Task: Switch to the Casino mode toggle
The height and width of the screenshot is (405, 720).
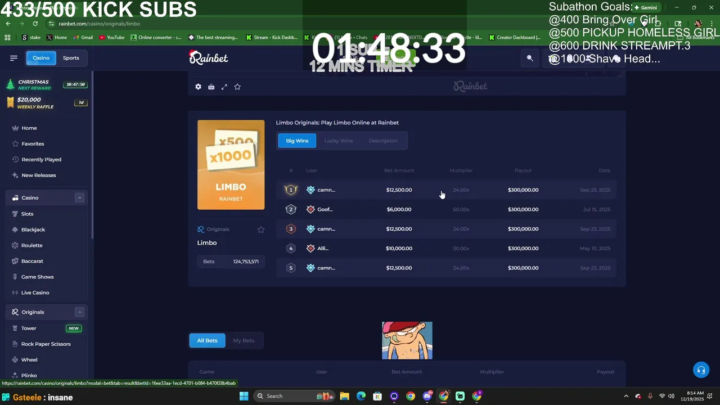Action: tap(40, 58)
